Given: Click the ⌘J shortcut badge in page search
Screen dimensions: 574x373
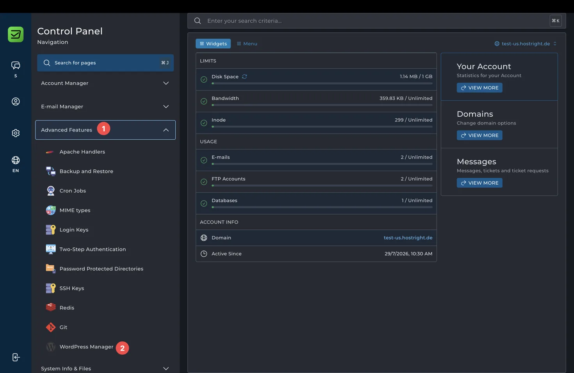Looking at the screenshot, I should 165,63.
